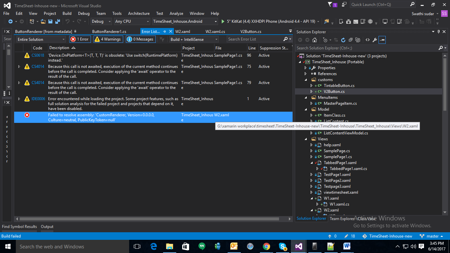Viewport: 450px width, 253px height.
Task: Switch to the W2.xaml.cs tab
Action: [215, 32]
